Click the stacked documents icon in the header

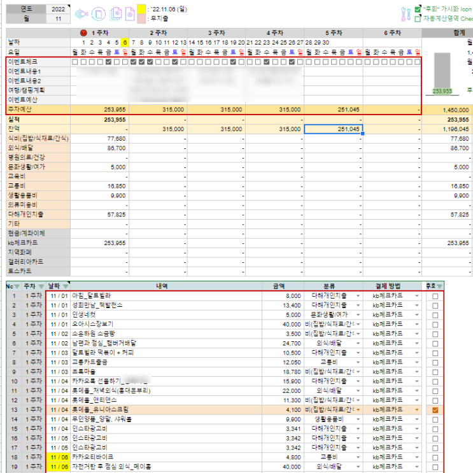115,14
